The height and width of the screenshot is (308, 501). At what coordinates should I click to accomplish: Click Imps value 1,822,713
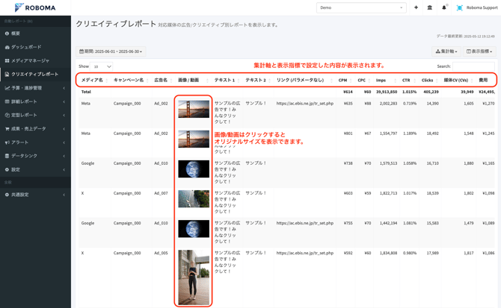pyautogui.click(x=388, y=193)
